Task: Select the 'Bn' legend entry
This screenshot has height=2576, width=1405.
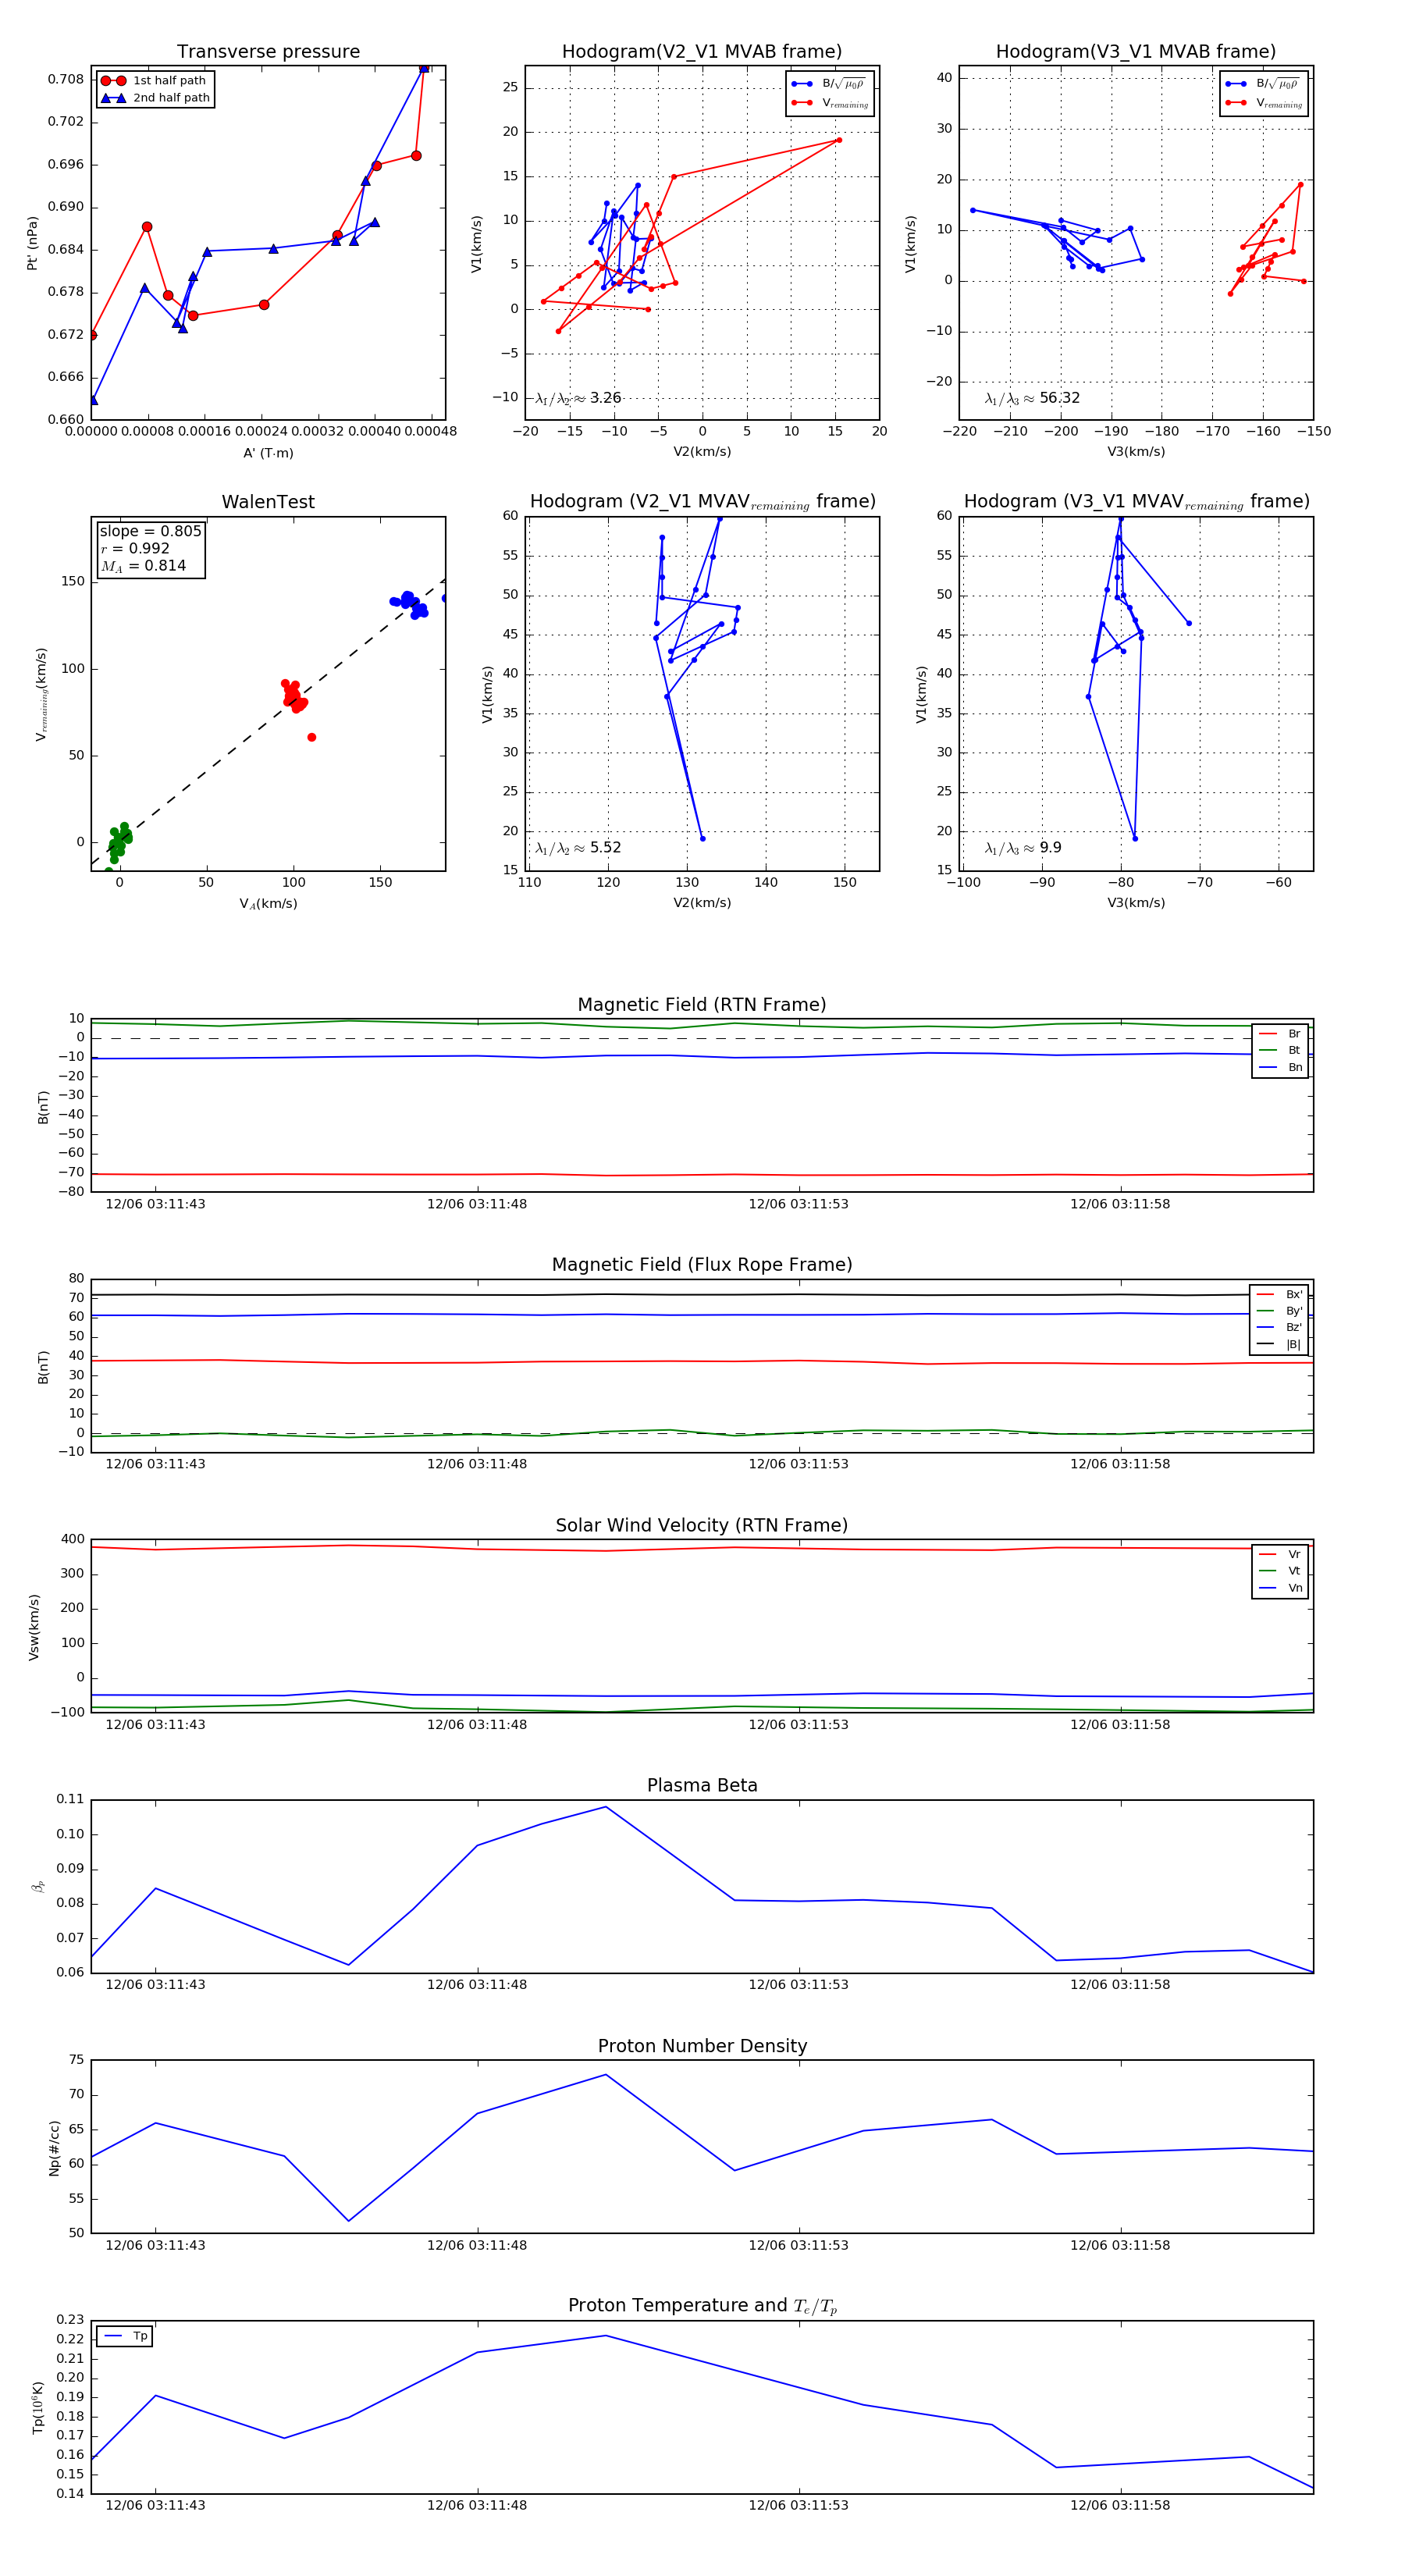Action: point(1280,1067)
